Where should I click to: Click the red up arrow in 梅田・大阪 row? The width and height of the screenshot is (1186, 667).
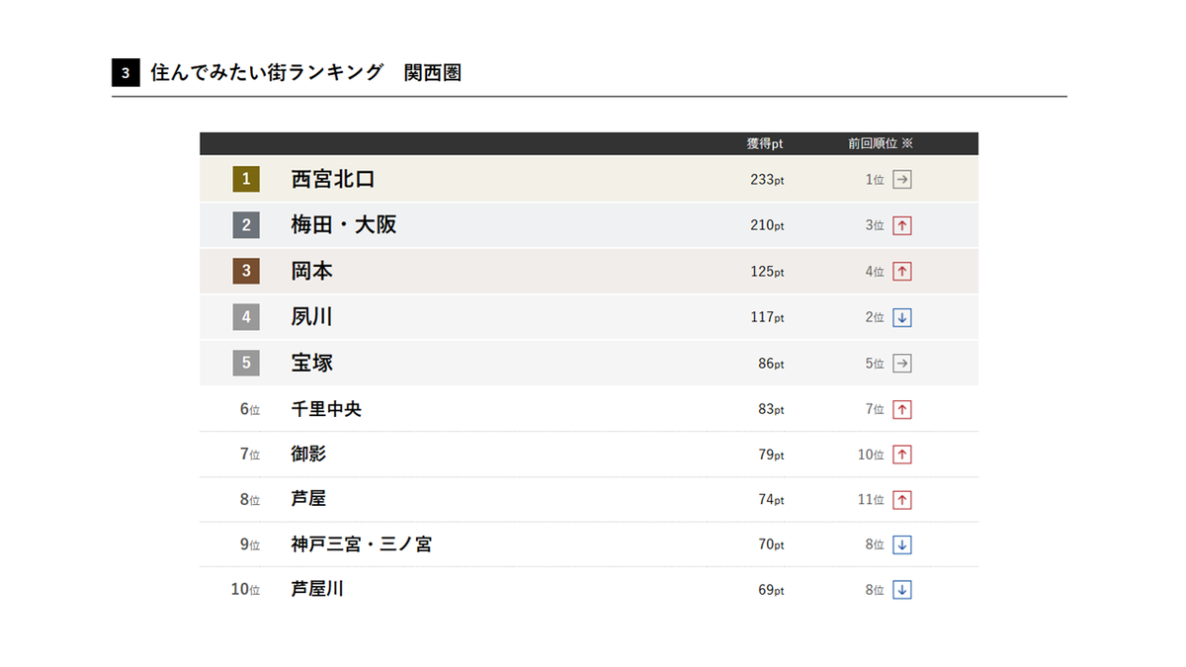coord(901,225)
